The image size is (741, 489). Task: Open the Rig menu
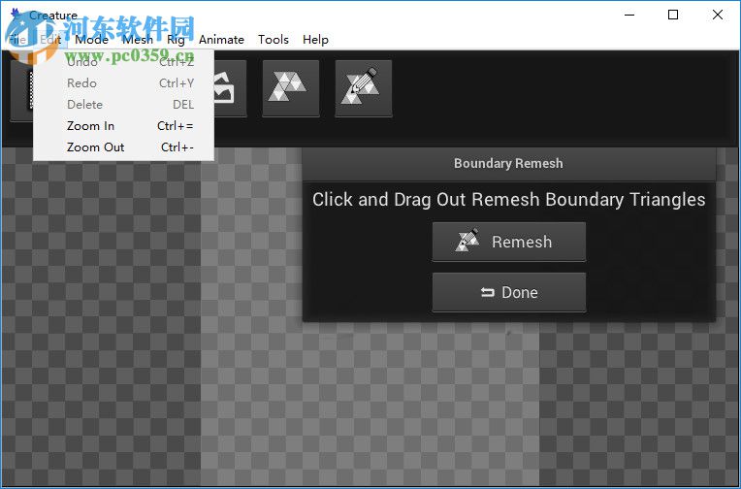click(176, 40)
